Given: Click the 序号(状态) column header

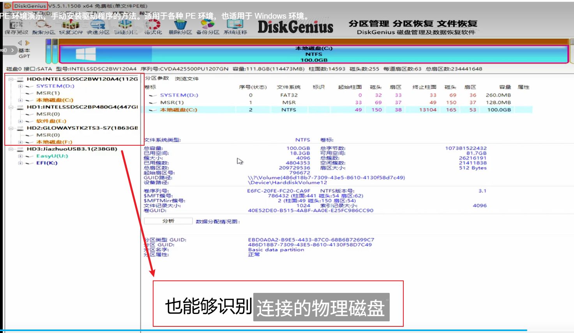Looking at the screenshot, I should [253, 87].
